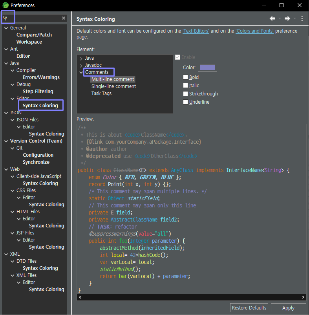Clear the filter text with the X icon
This screenshot has height=315, width=309.
point(64,18)
